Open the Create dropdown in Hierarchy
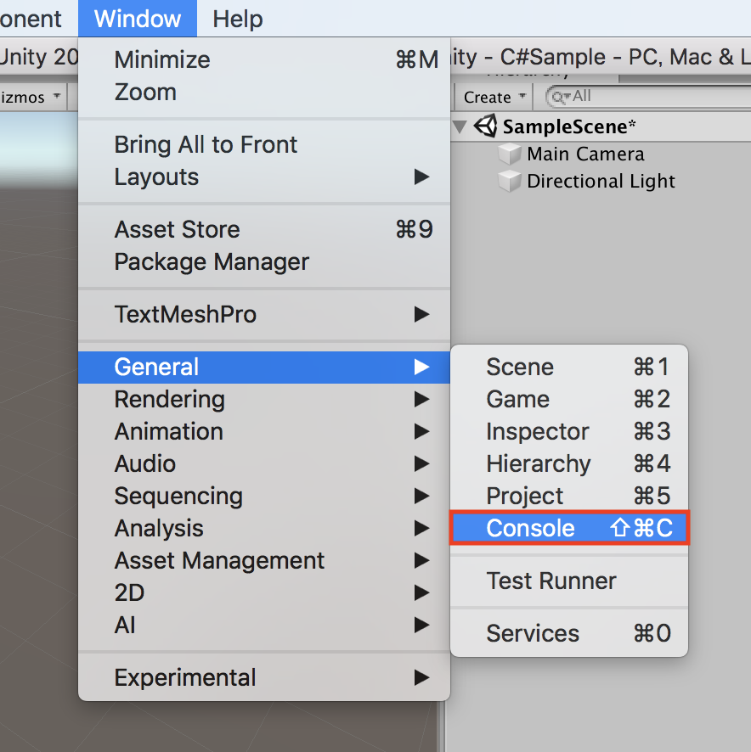The height and width of the screenshot is (752, 751). click(x=496, y=97)
